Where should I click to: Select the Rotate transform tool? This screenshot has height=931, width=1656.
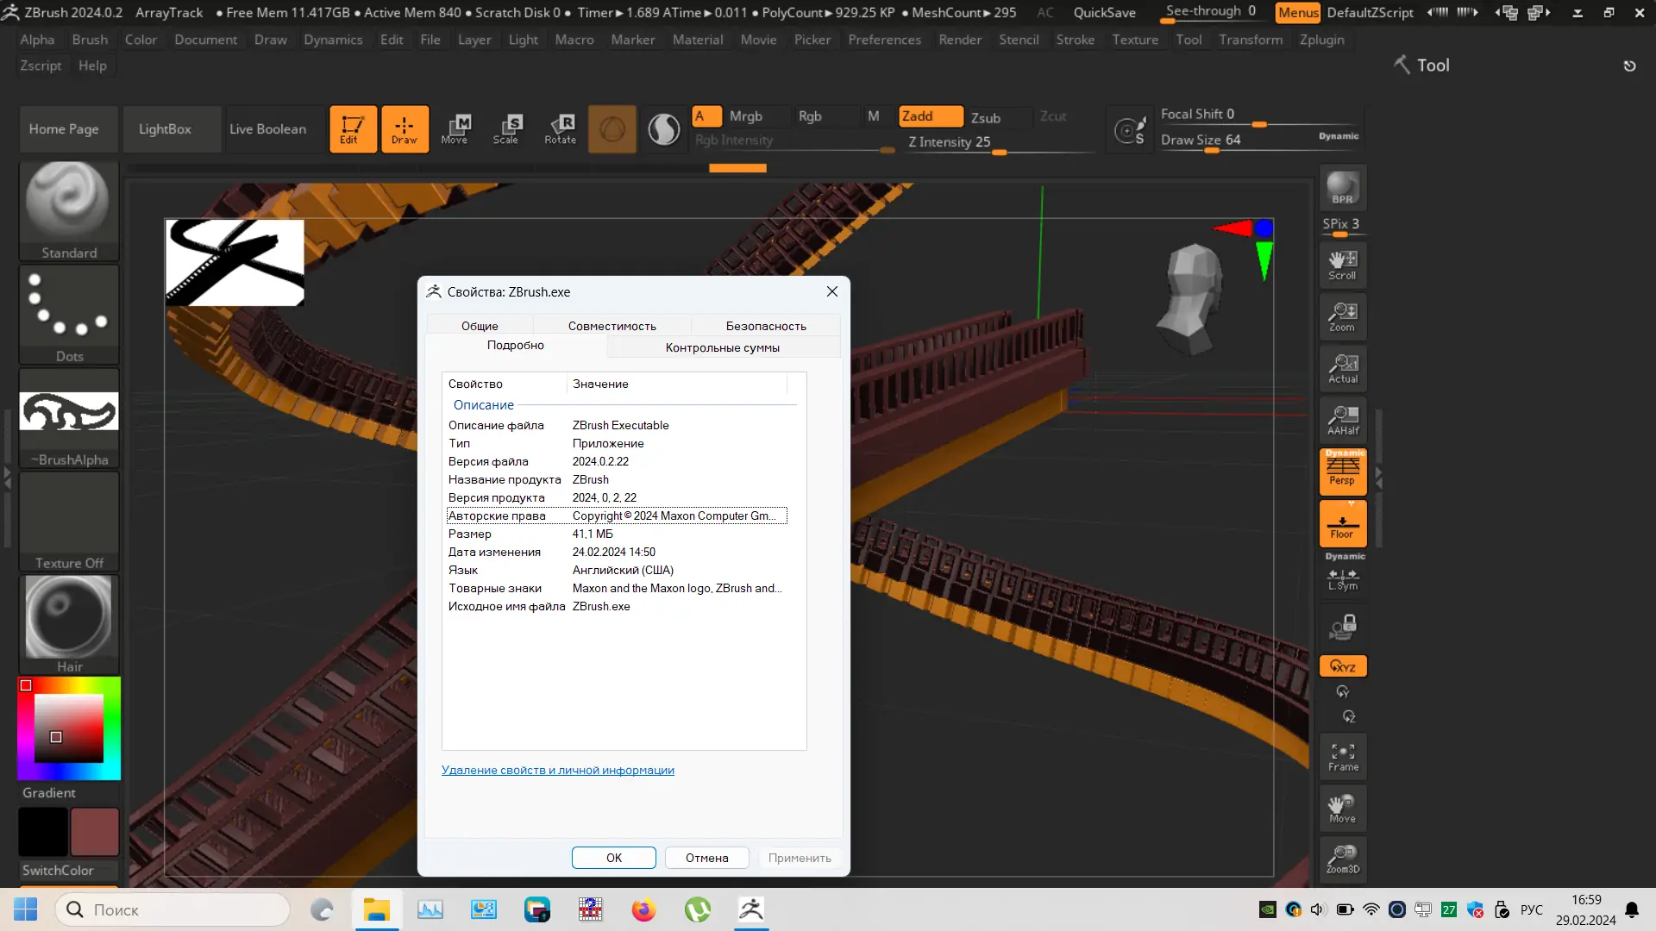tap(560, 128)
